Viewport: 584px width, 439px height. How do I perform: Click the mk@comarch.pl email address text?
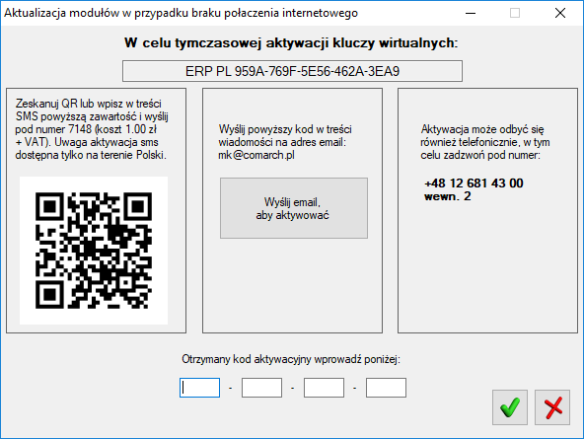tap(256, 155)
